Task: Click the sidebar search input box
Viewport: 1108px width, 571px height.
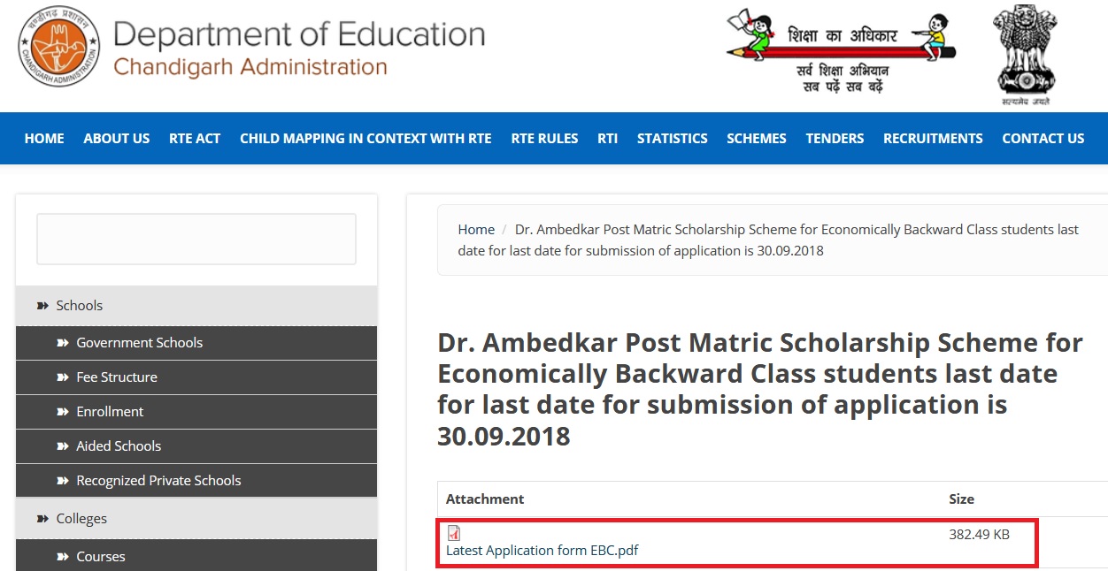Action: coord(196,239)
